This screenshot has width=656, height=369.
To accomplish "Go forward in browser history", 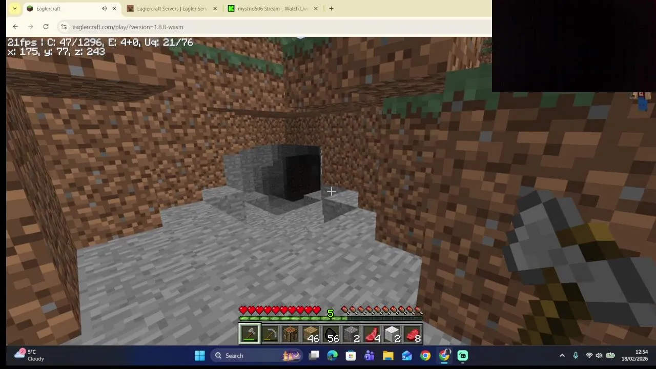I will pyautogui.click(x=30, y=27).
